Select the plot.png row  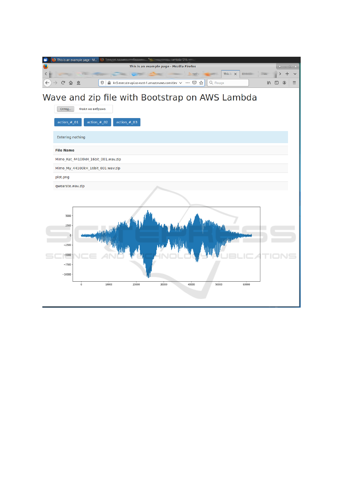pos(170,177)
